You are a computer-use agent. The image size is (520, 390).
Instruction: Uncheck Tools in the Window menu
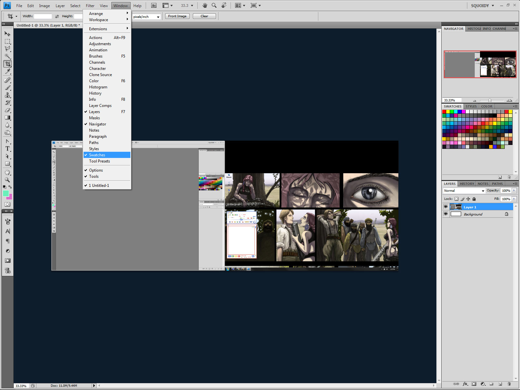click(107, 176)
